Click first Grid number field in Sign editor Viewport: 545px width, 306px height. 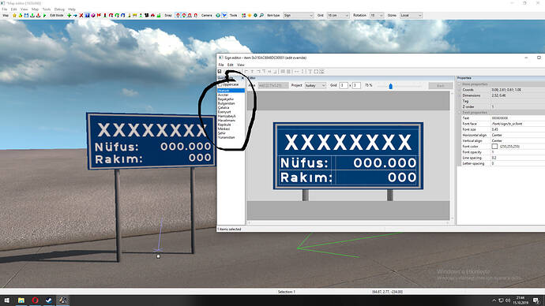(344, 85)
